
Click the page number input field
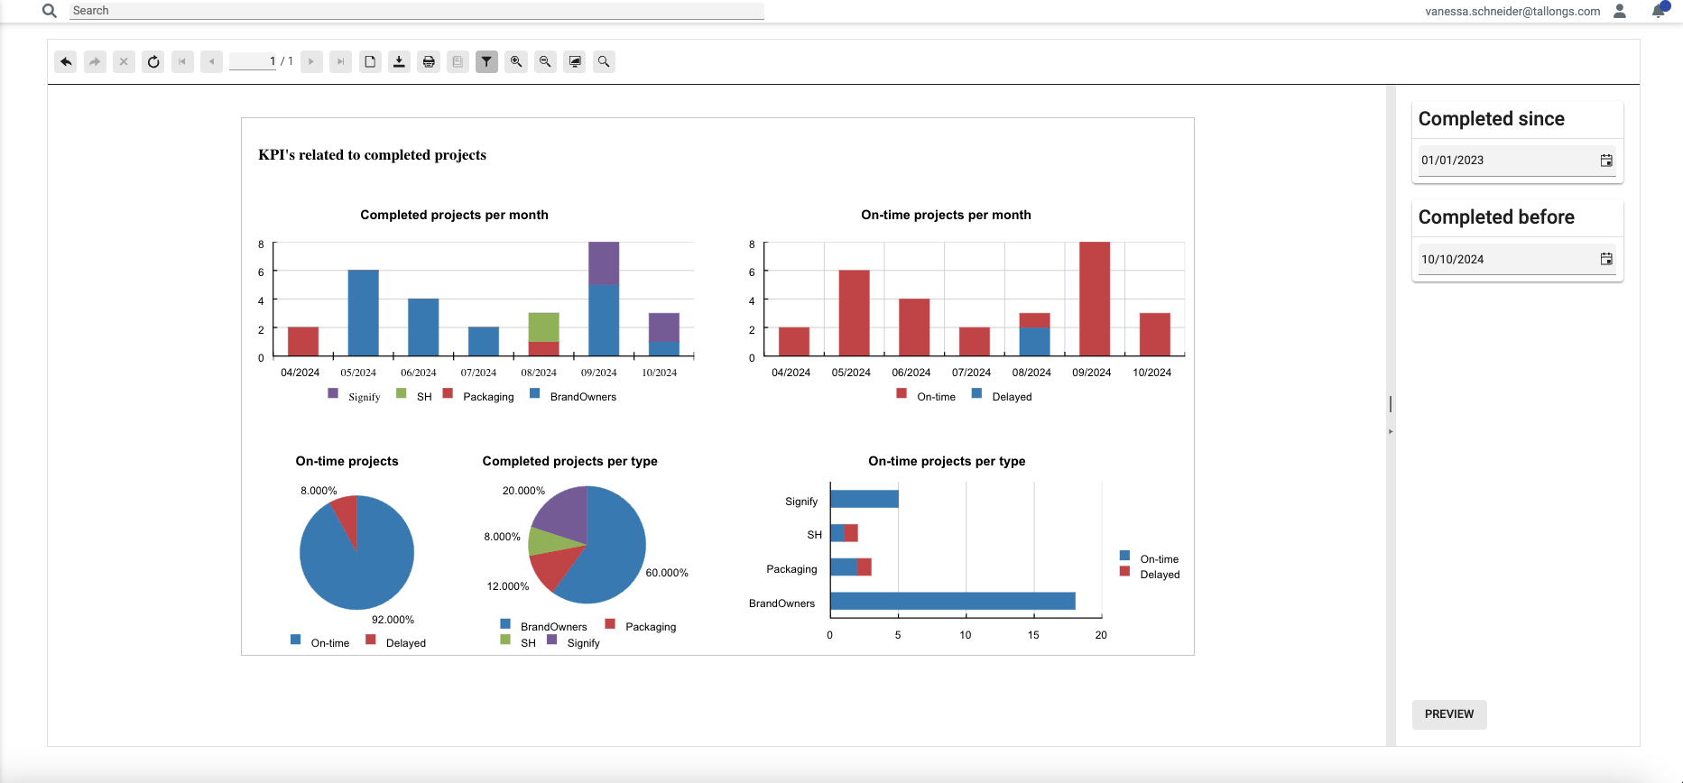coord(253,61)
